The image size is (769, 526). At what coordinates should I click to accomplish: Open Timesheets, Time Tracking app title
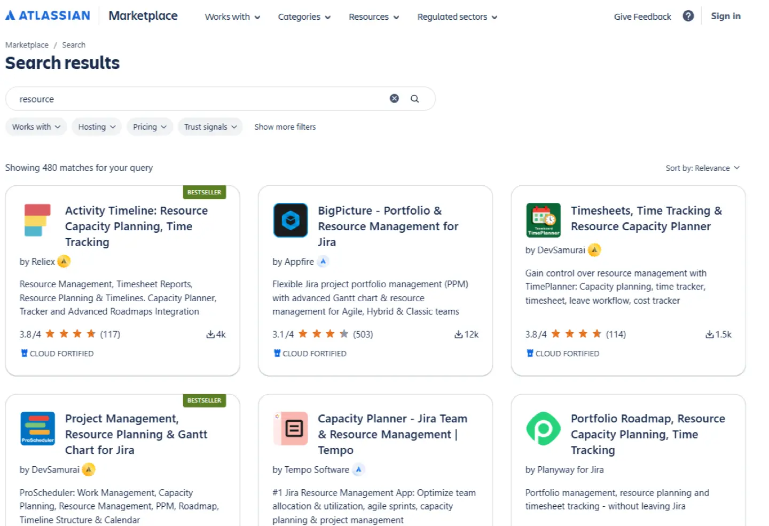point(646,218)
